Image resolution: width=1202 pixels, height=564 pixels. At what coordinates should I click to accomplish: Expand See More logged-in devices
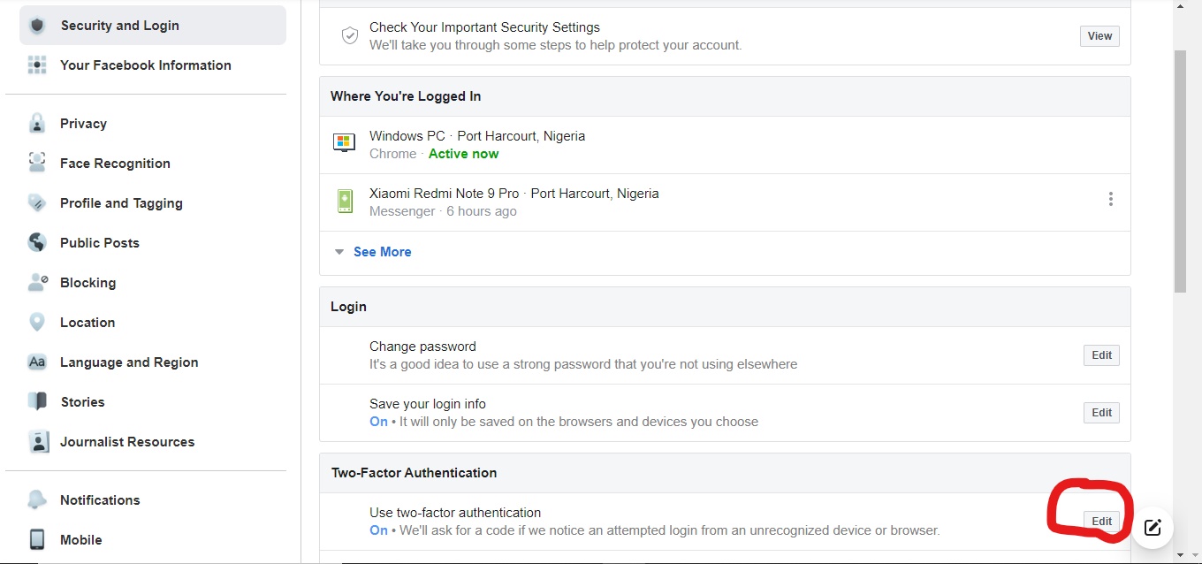pos(382,252)
